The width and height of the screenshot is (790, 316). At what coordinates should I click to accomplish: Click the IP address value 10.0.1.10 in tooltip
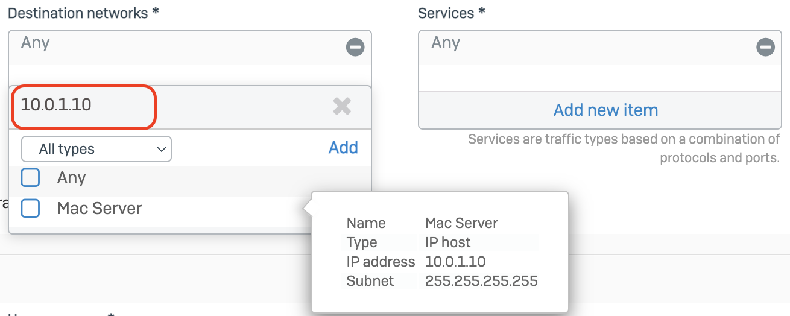coord(455,262)
